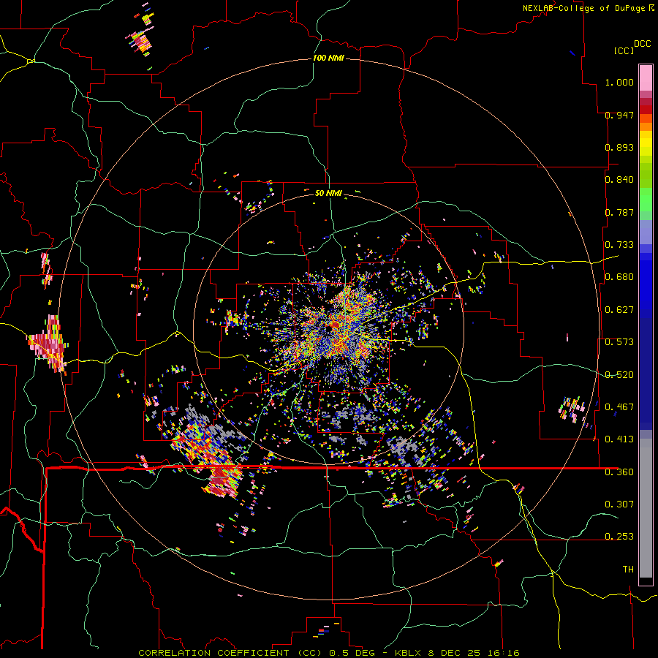Click the 100 NMI range ring label

pyautogui.click(x=328, y=58)
